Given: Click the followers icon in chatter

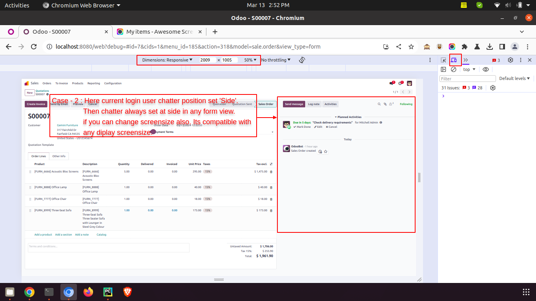Looking at the screenshot, I should [391, 104].
